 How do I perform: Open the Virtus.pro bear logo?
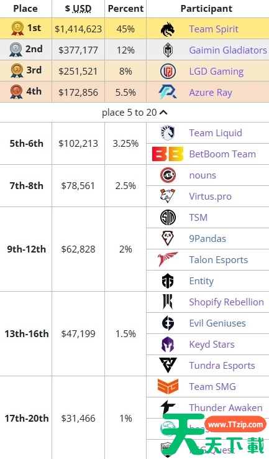168,196
